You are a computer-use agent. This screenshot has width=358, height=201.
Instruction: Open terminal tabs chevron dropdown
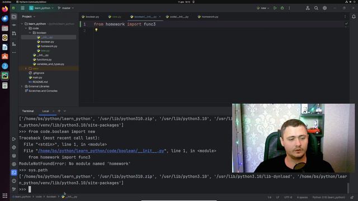(x=65, y=111)
